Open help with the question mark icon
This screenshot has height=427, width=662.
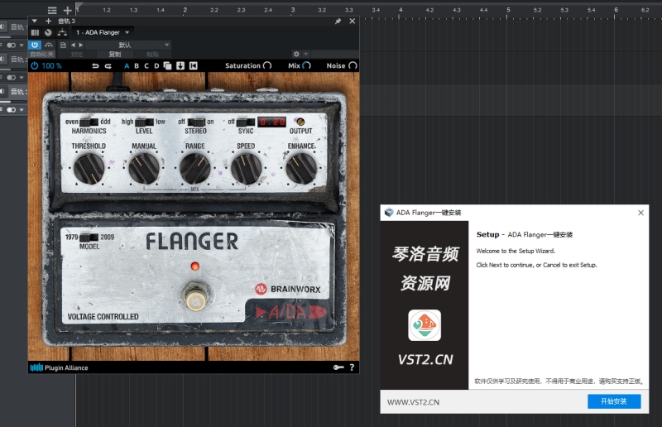point(353,367)
